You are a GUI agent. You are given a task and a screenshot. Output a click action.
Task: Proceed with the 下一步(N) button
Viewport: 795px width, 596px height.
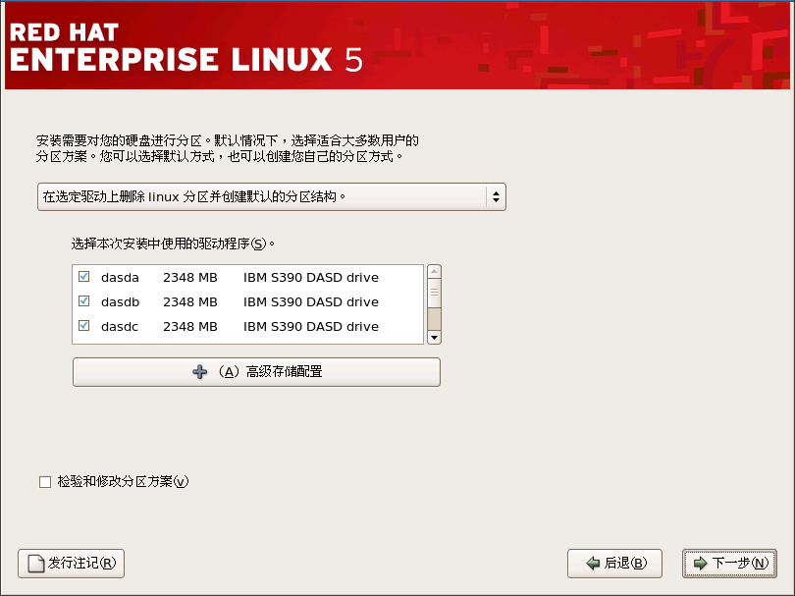(x=729, y=564)
